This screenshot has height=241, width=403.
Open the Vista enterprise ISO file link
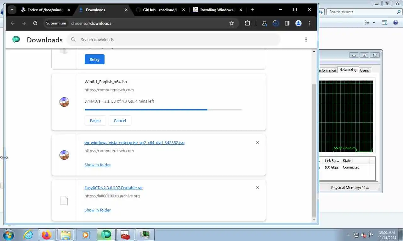pos(134,142)
